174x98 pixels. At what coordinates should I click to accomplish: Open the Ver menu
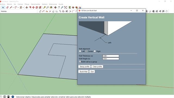[15, 4]
